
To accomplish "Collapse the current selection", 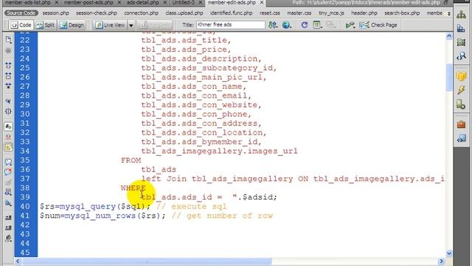I will (x=8, y=75).
